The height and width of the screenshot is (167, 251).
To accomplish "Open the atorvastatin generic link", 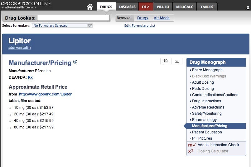I will [x=20, y=47].
